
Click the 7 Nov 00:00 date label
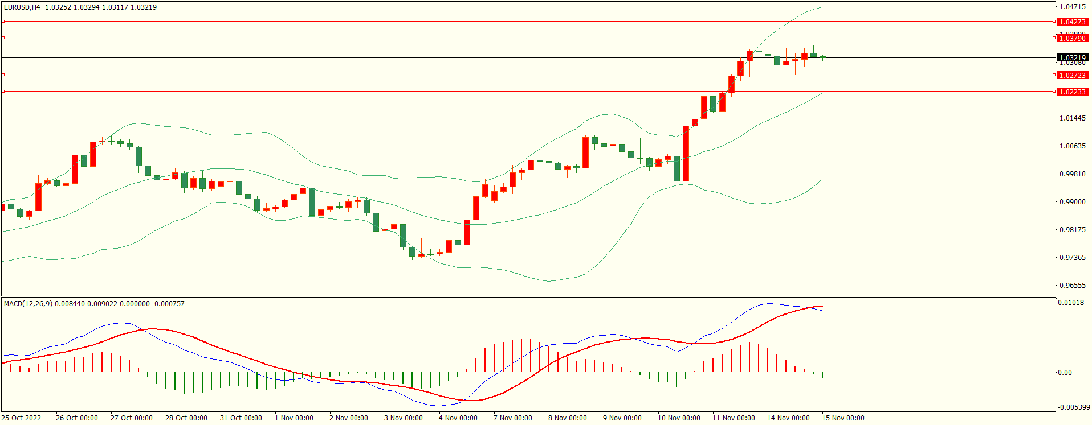click(x=513, y=418)
